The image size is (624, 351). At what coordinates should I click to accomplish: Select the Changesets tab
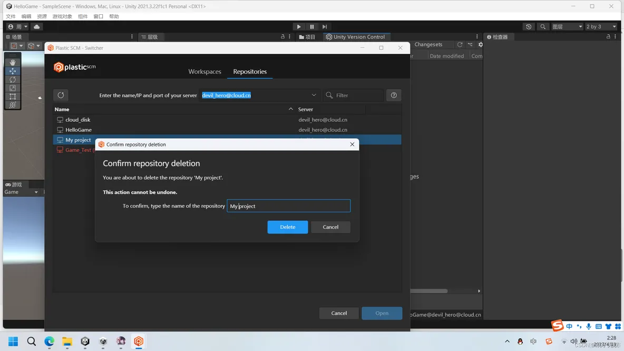coord(428,45)
